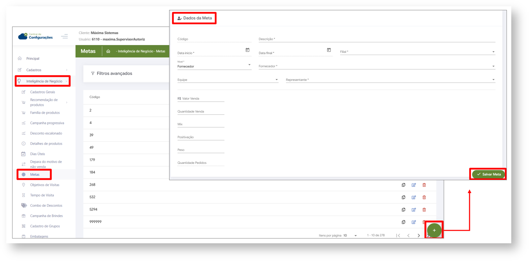Click the green plus add button

pos(434,230)
